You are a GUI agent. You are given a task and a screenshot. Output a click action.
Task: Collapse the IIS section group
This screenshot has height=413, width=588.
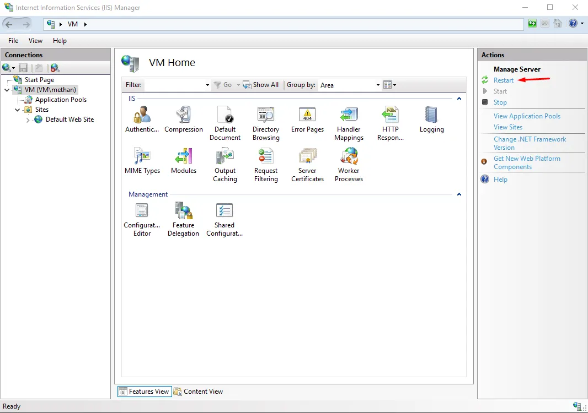(x=459, y=99)
